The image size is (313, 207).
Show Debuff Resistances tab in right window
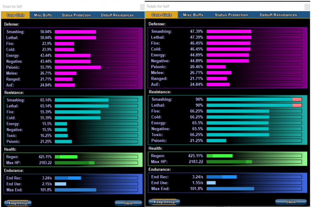pos(278,15)
